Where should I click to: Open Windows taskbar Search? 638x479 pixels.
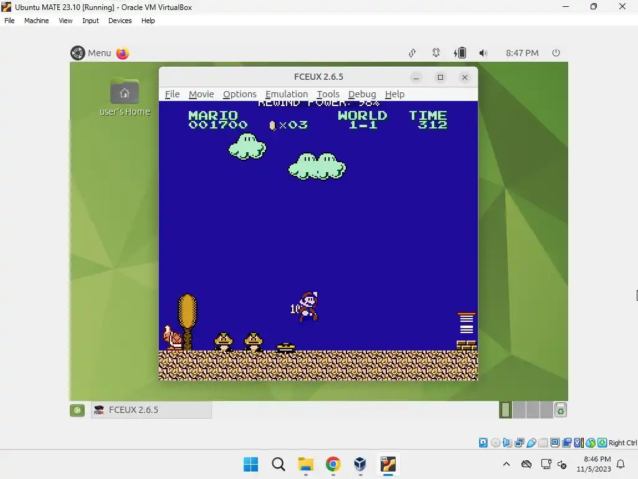click(279, 464)
